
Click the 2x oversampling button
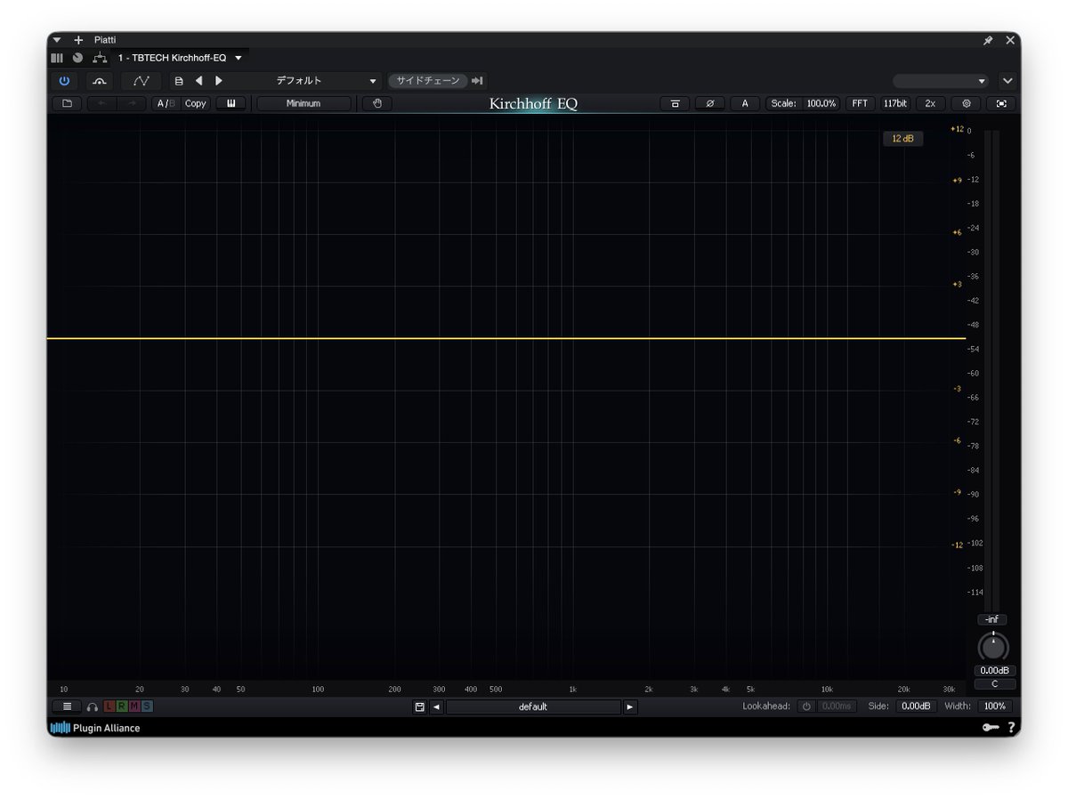pos(930,103)
